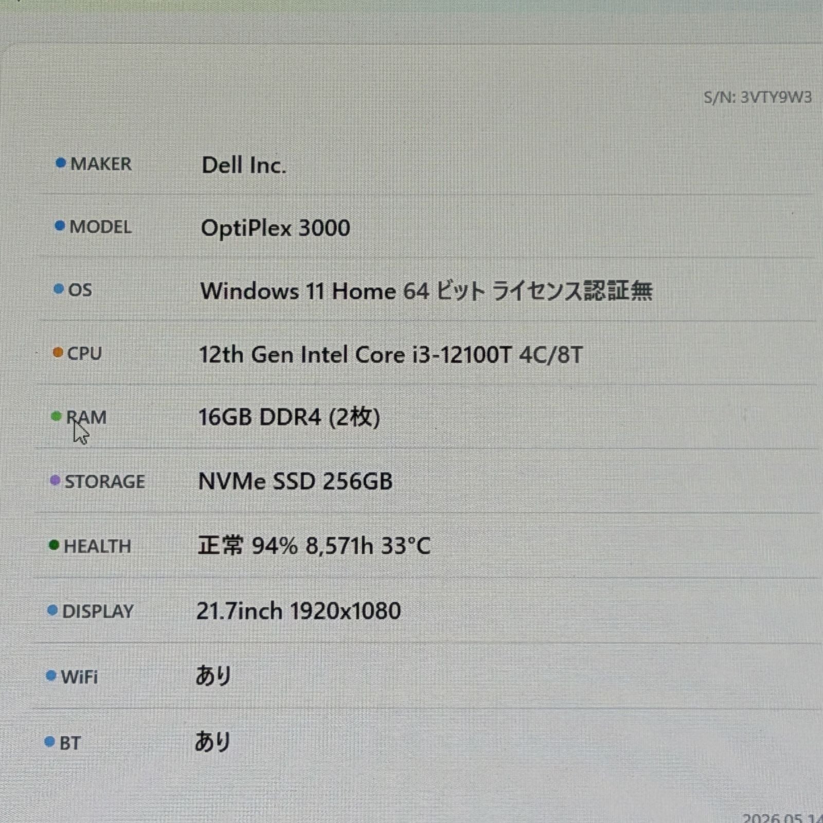Click the blue dot beside MODEL
This screenshot has width=823, height=823.
tap(60, 226)
